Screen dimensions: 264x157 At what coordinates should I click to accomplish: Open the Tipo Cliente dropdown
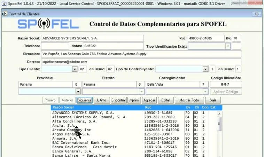click(x=75, y=69)
